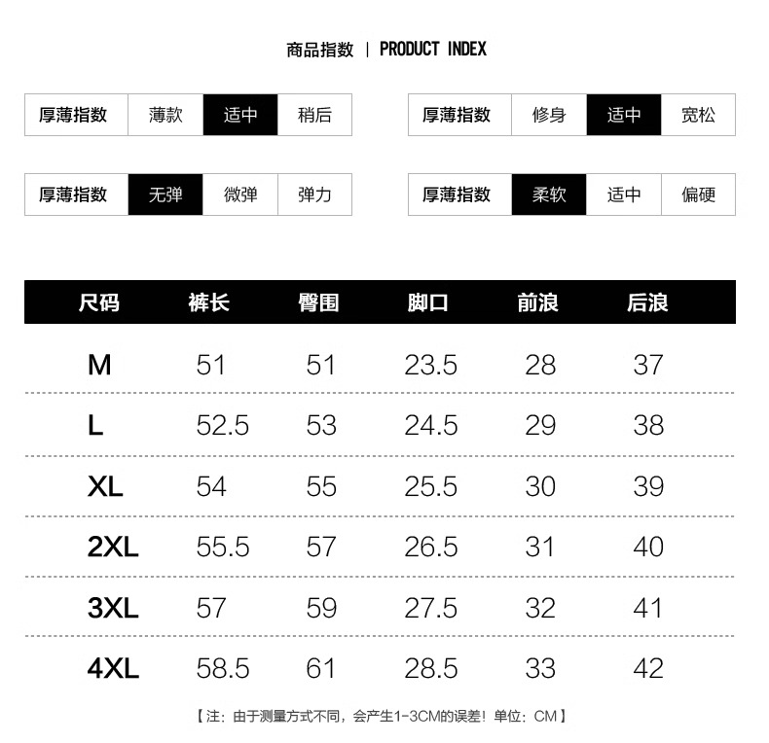This screenshot has height=743, width=769.
Task: Click the 适中 option next to 修身
Action: click(x=624, y=115)
